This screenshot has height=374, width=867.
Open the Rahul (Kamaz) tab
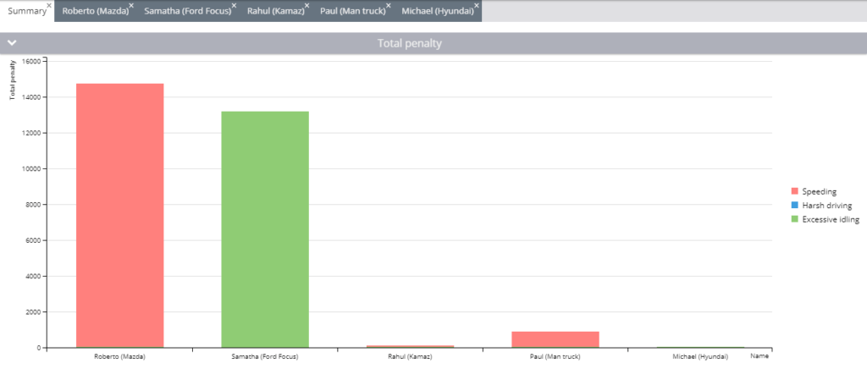click(x=276, y=11)
